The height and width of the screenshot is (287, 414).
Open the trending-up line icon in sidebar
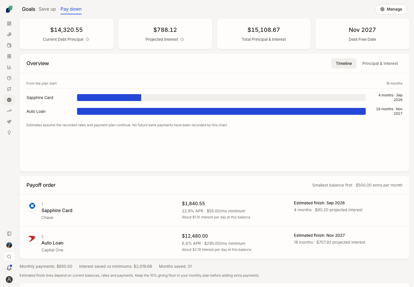tap(9, 111)
